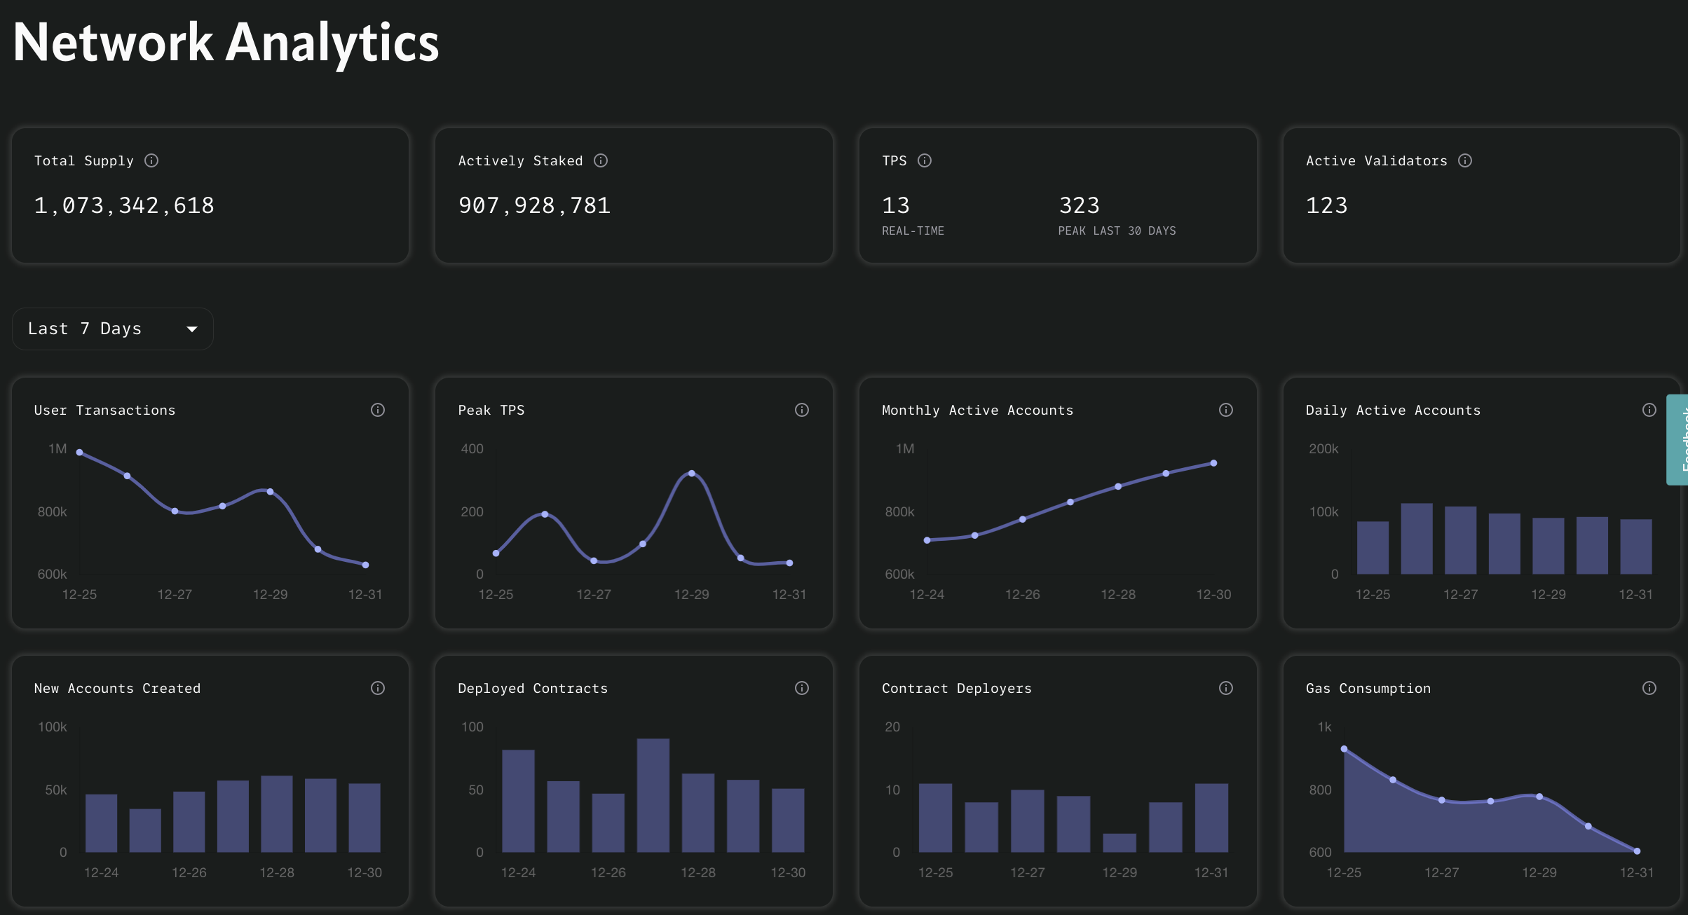1688x915 pixels.
Task: Click the Gas Consumption chart title
Action: tap(1368, 688)
